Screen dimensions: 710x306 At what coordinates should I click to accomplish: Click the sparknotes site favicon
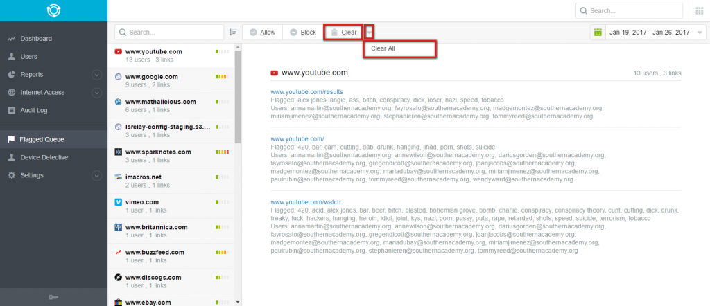(x=118, y=152)
